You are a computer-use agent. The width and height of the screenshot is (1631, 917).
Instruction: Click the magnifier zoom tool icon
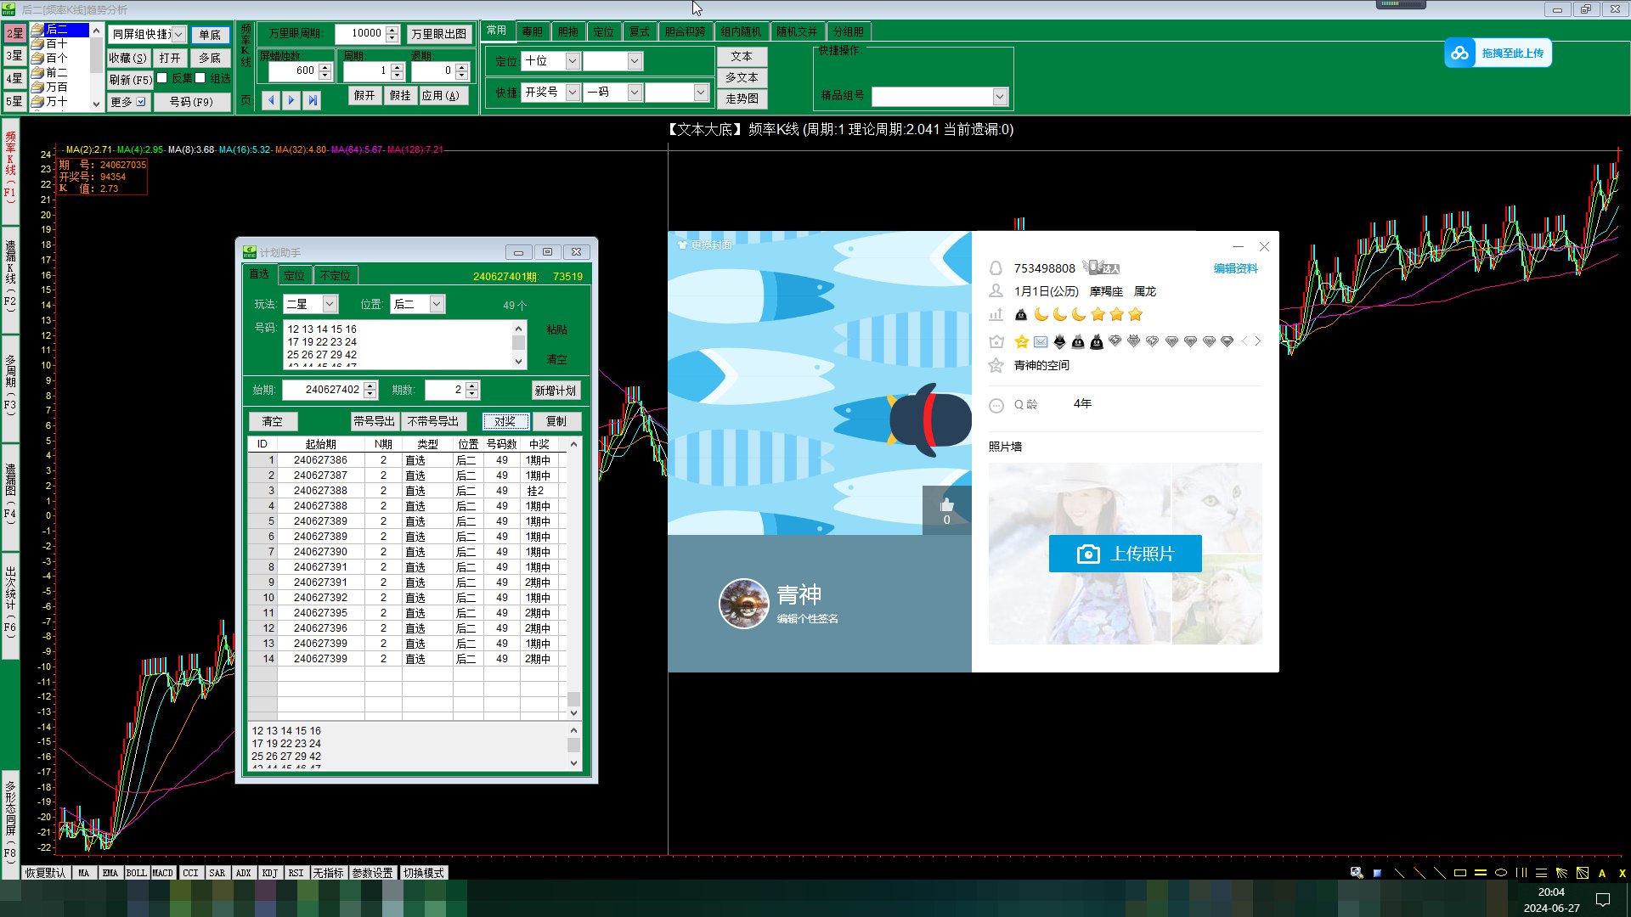[1357, 873]
